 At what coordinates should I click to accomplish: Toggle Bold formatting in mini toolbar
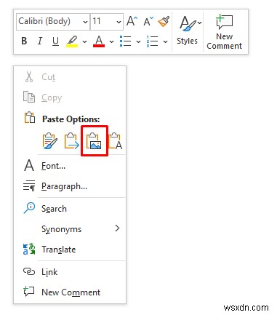pyautogui.click(x=24, y=41)
